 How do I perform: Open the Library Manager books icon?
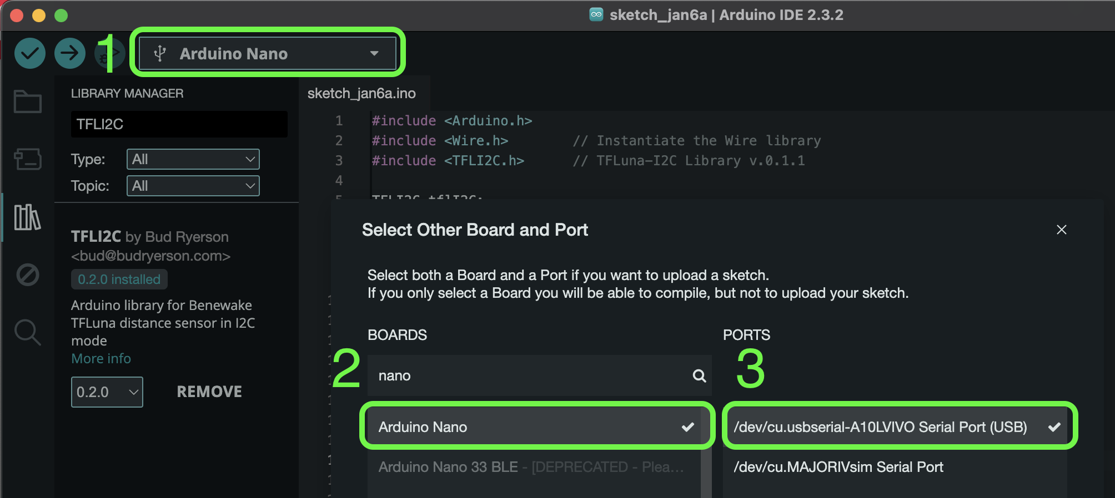(x=28, y=217)
